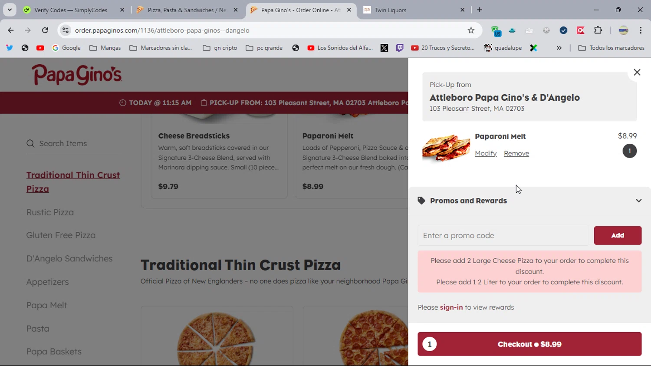Click the address bar URL
The image size is (651, 366).
click(x=162, y=30)
